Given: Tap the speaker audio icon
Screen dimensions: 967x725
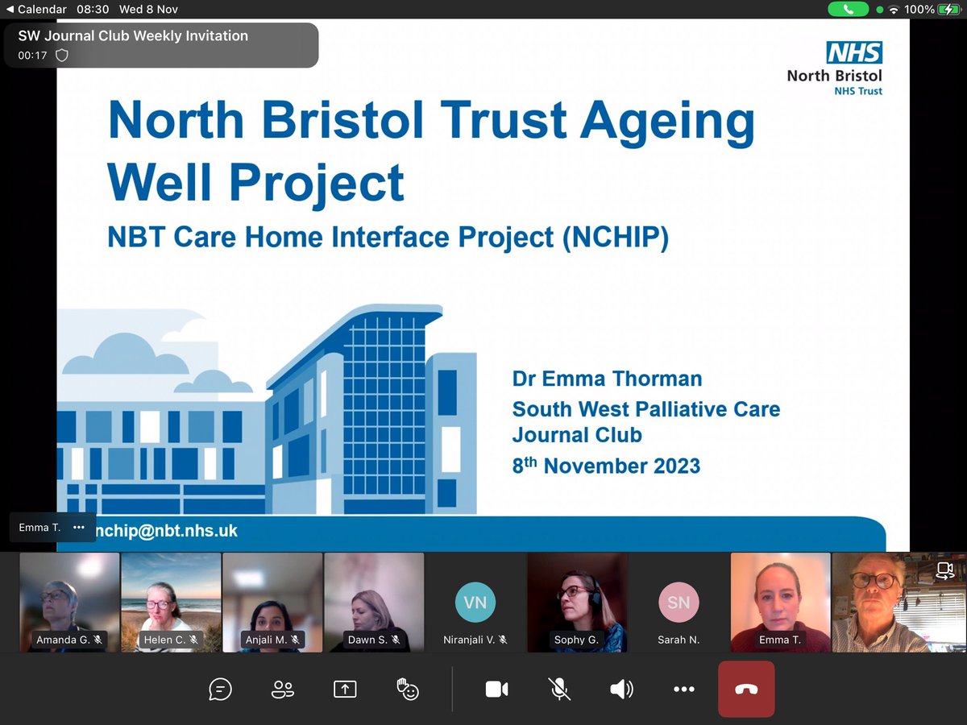Looking at the screenshot, I should click(x=621, y=690).
